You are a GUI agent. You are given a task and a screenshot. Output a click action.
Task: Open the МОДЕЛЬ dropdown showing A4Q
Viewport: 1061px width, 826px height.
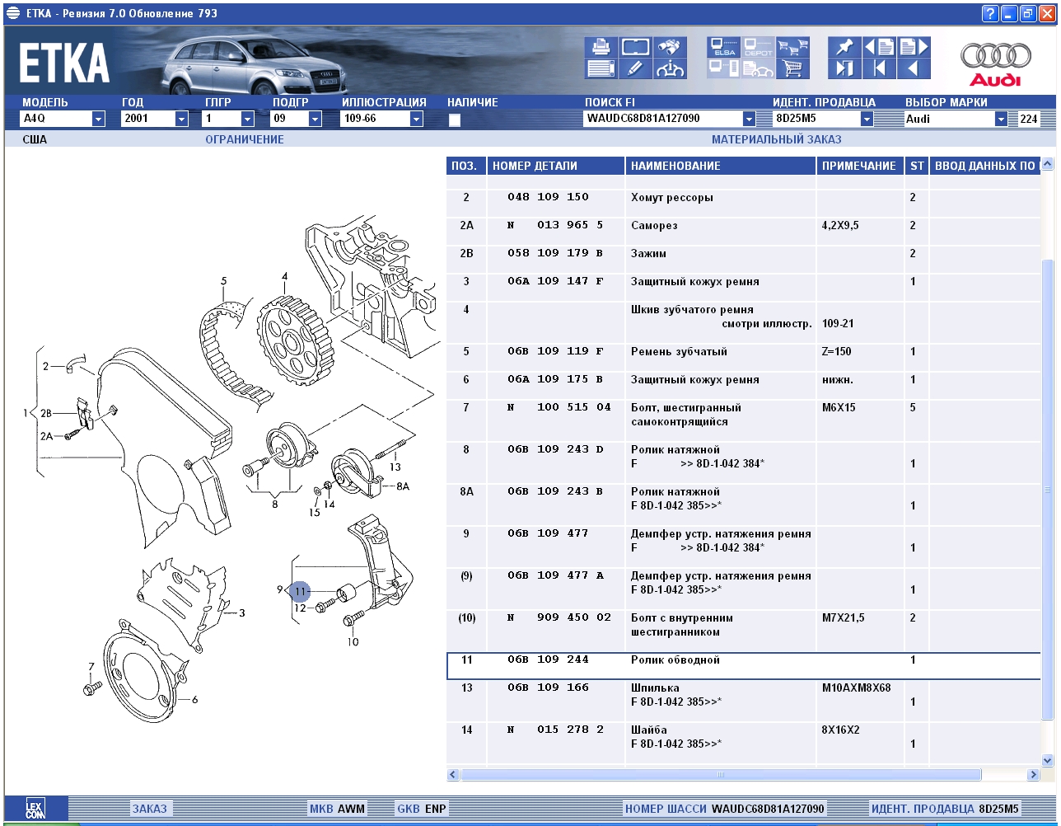(x=98, y=119)
